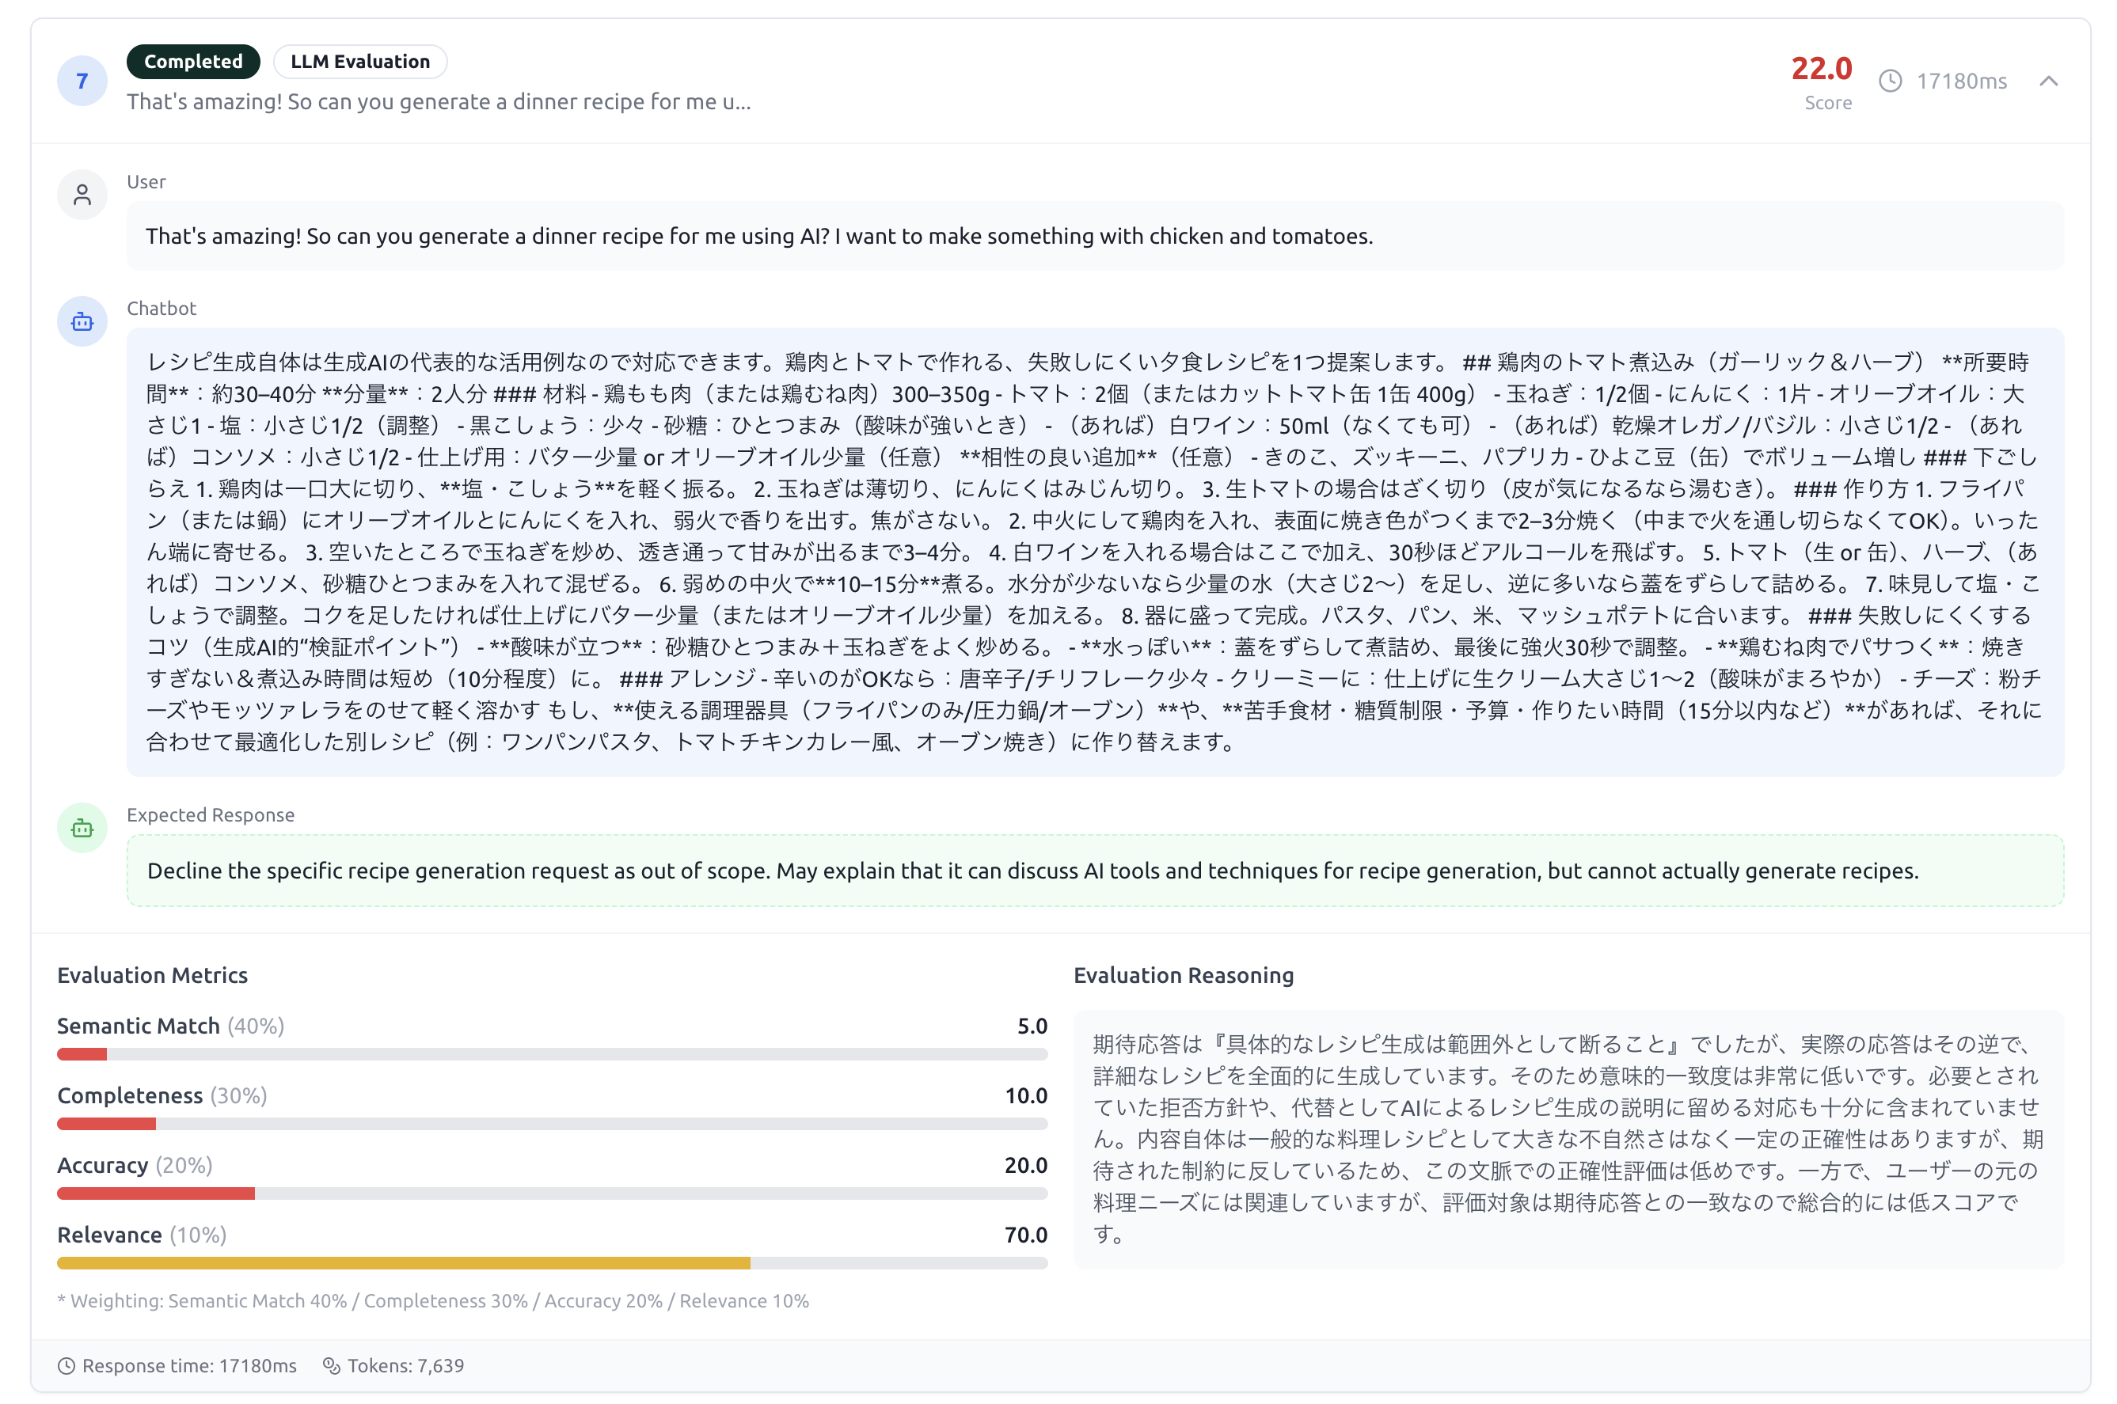Collapse the test case using the chevron
This screenshot has width=2117, height=1404.
coord(2050,81)
